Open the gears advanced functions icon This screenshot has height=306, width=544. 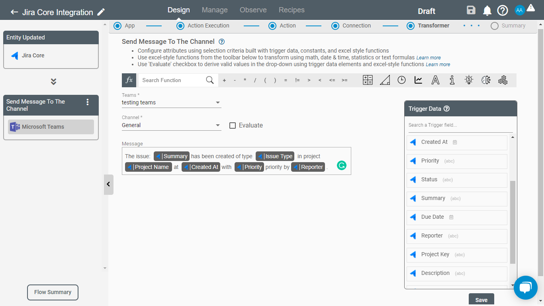pos(503,80)
